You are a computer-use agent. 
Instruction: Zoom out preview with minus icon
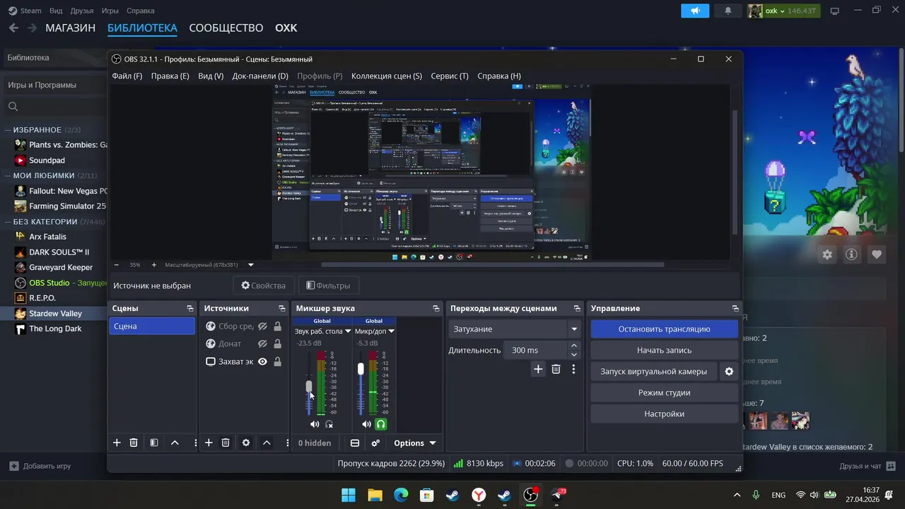pos(117,265)
